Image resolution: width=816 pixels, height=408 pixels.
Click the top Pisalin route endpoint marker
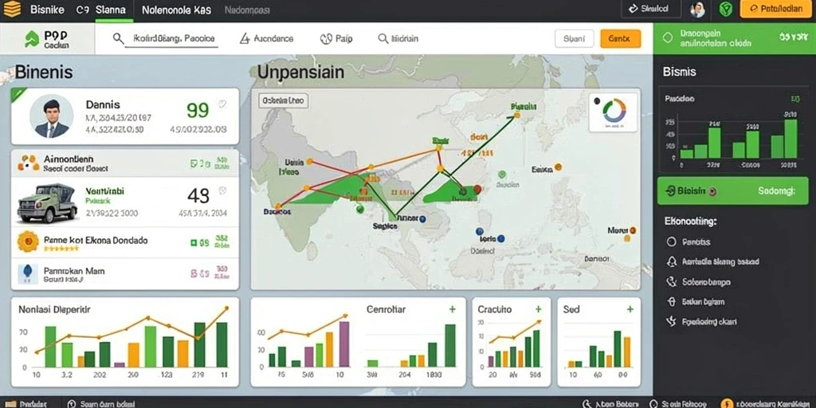(516, 116)
